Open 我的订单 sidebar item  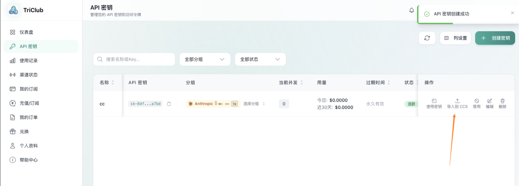tap(41, 117)
